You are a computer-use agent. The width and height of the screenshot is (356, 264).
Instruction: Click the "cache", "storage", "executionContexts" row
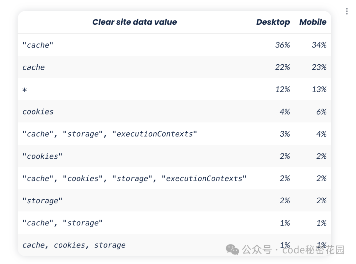pyautogui.click(x=109, y=134)
